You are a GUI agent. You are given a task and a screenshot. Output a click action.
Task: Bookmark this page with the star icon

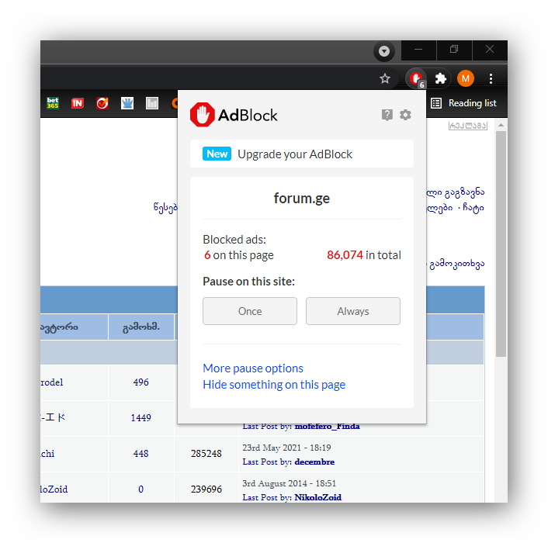pos(385,78)
